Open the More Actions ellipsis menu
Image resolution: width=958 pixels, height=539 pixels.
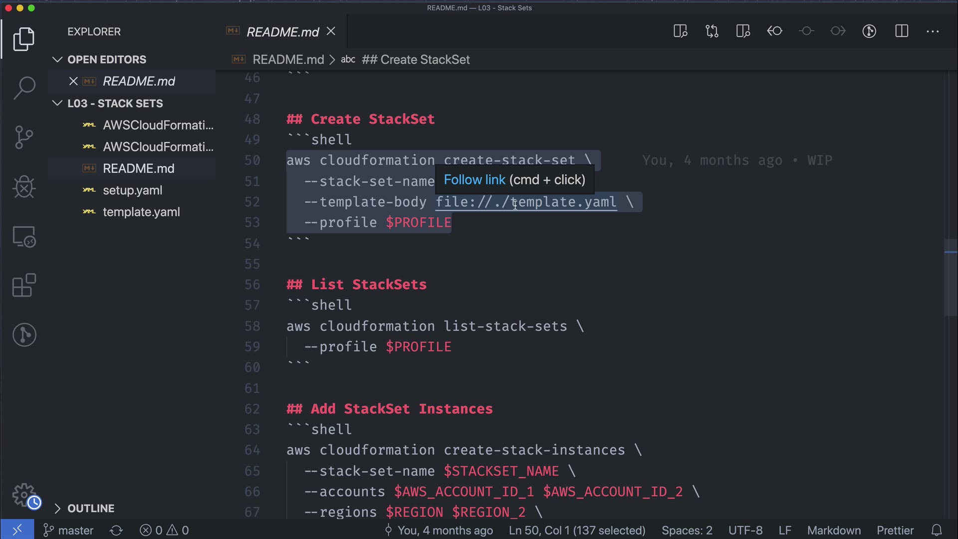933,31
